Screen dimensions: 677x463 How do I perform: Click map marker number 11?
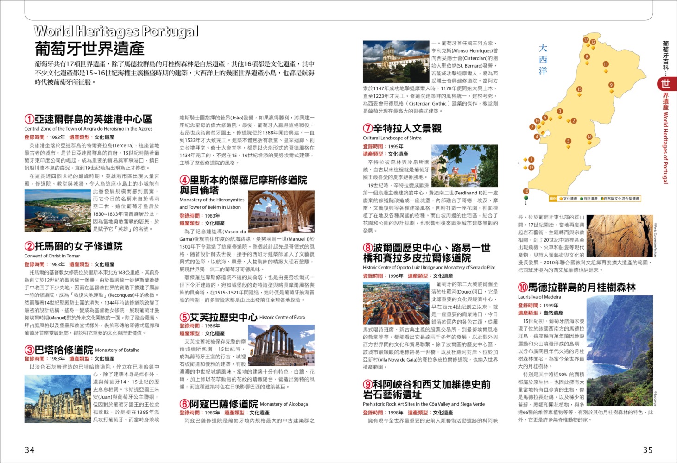tap(605, 64)
